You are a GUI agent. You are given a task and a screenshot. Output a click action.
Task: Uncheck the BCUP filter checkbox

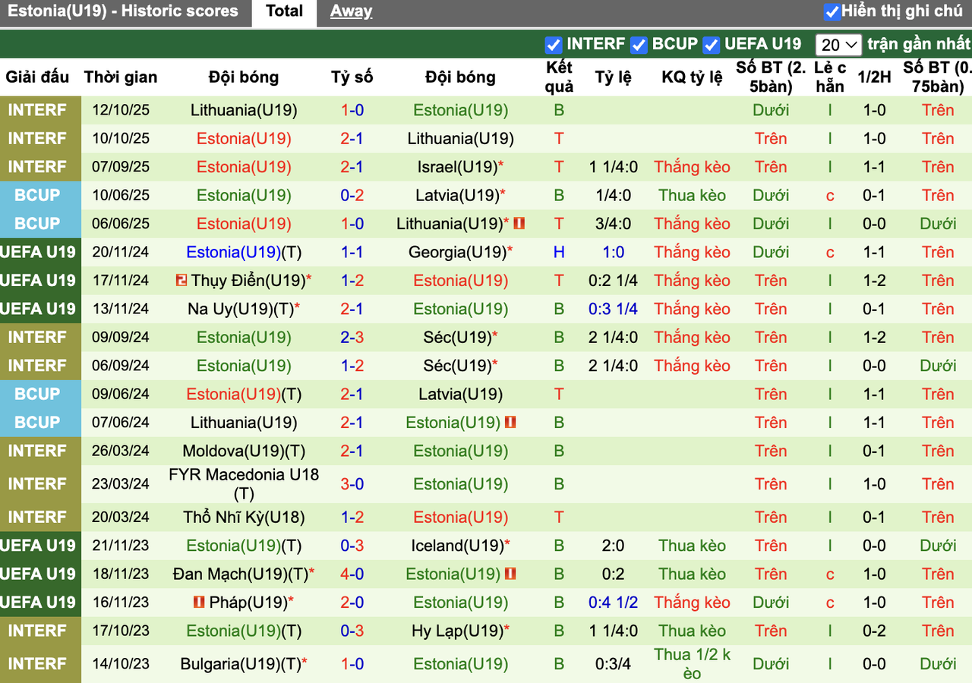pos(639,45)
